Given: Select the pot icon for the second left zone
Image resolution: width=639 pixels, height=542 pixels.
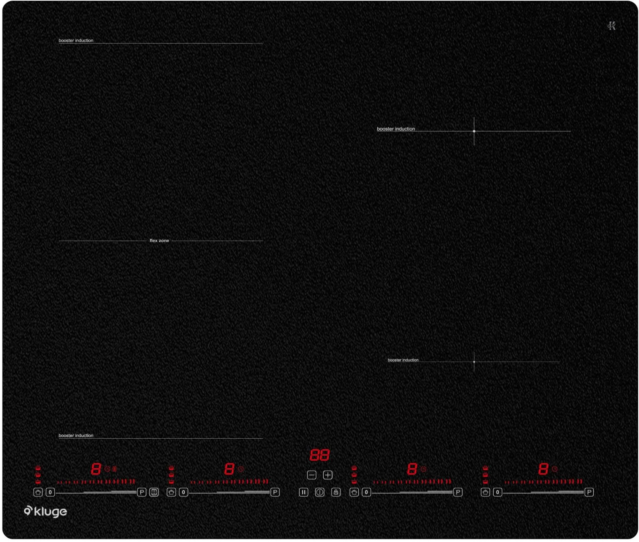Looking at the screenshot, I should coord(171,492).
